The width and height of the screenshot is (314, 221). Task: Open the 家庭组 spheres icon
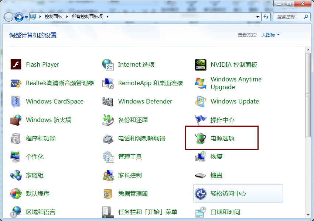tap(16, 175)
